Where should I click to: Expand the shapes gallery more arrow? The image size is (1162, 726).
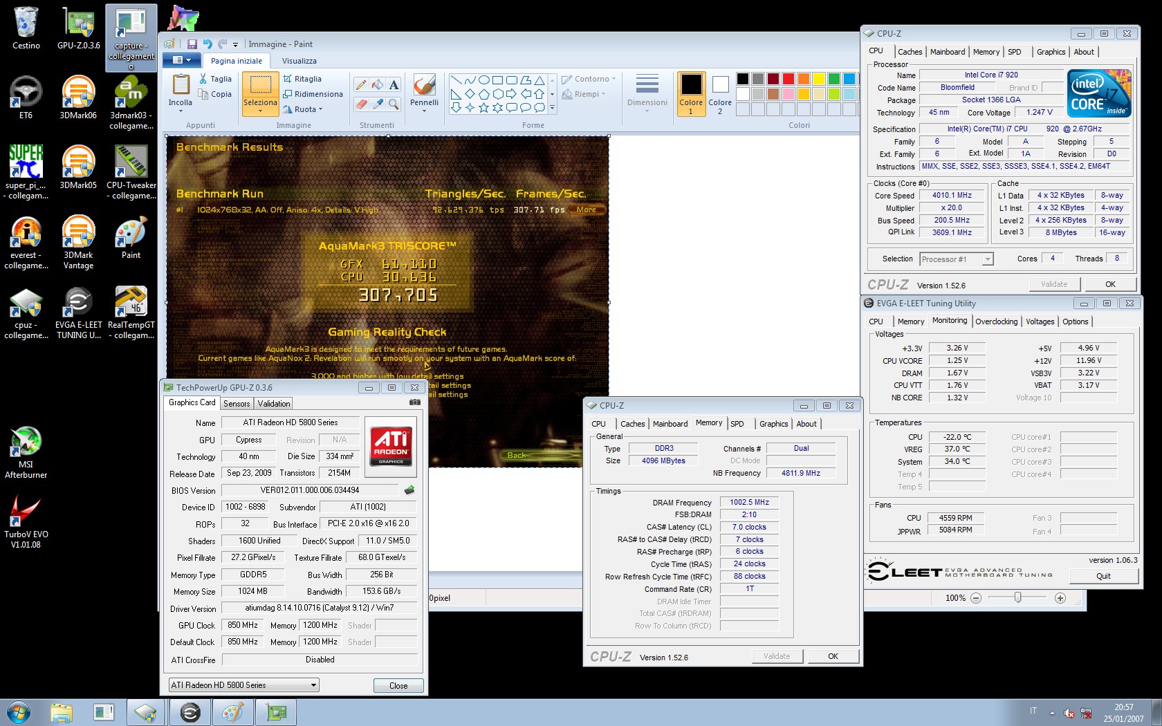pos(552,108)
